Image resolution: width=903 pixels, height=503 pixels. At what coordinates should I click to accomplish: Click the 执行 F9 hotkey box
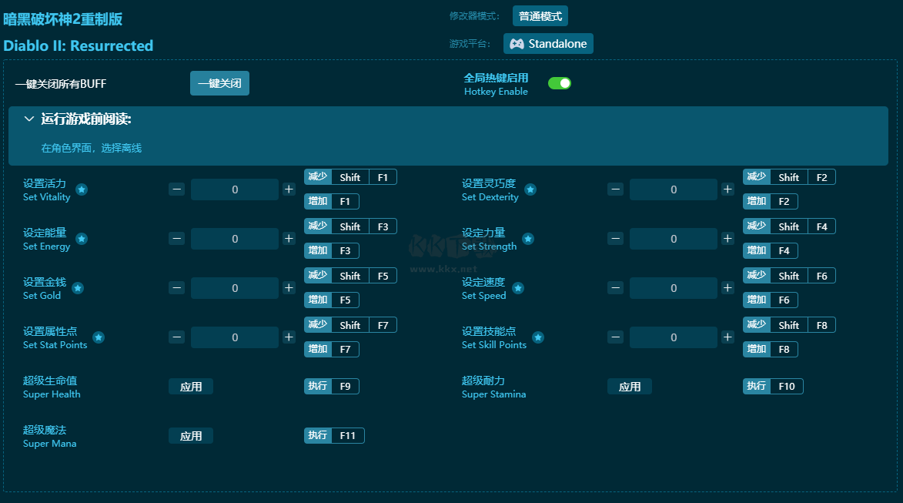click(x=332, y=386)
